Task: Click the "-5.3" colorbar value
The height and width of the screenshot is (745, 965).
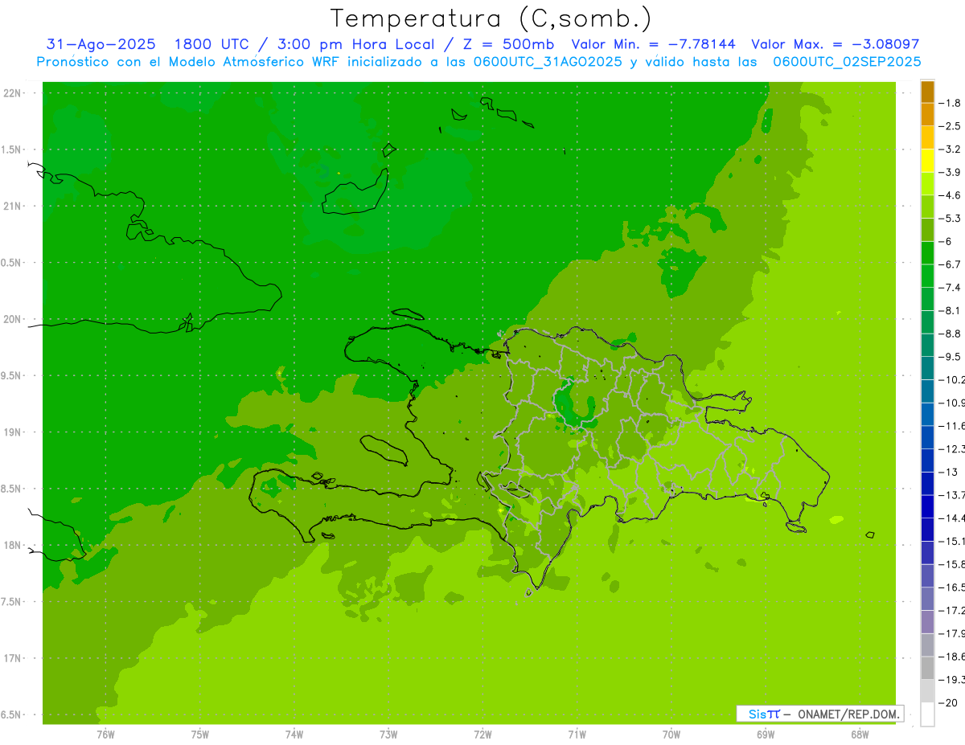Action: point(951,219)
